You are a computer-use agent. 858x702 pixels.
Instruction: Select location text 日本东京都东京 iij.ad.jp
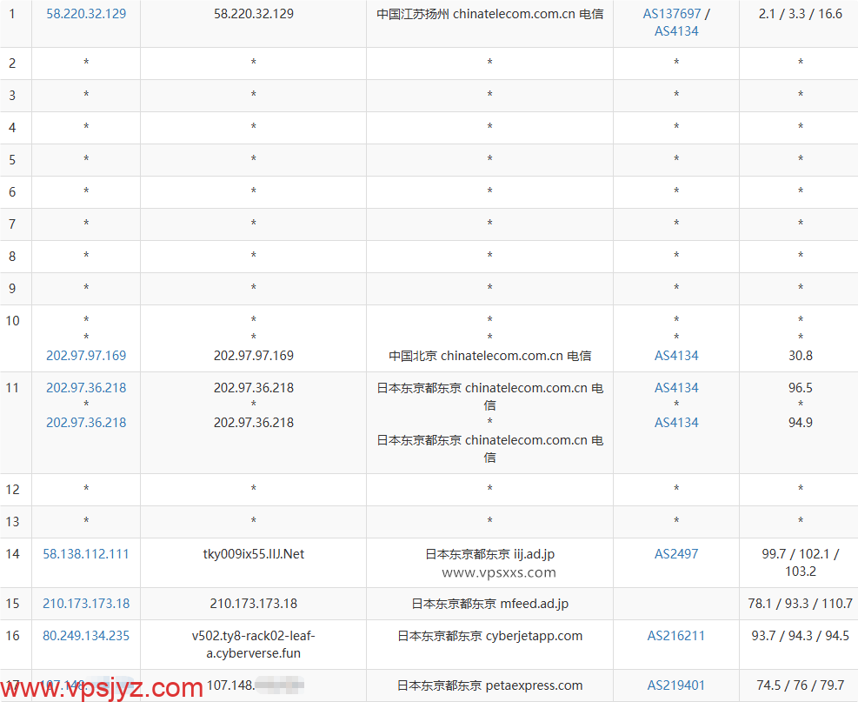[489, 553]
